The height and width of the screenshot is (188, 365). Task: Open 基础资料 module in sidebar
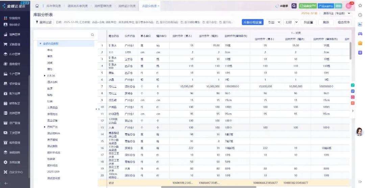[13, 153]
